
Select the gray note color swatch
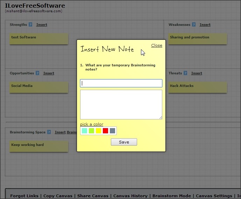[x=112, y=131]
